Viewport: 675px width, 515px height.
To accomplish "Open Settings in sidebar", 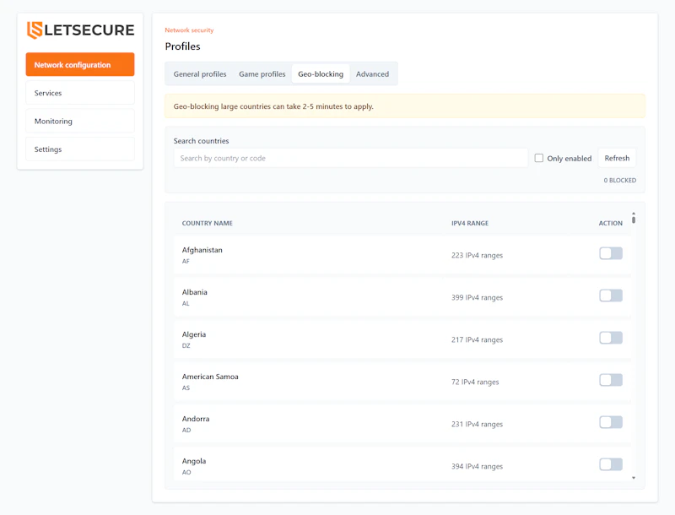I will point(80,149).
